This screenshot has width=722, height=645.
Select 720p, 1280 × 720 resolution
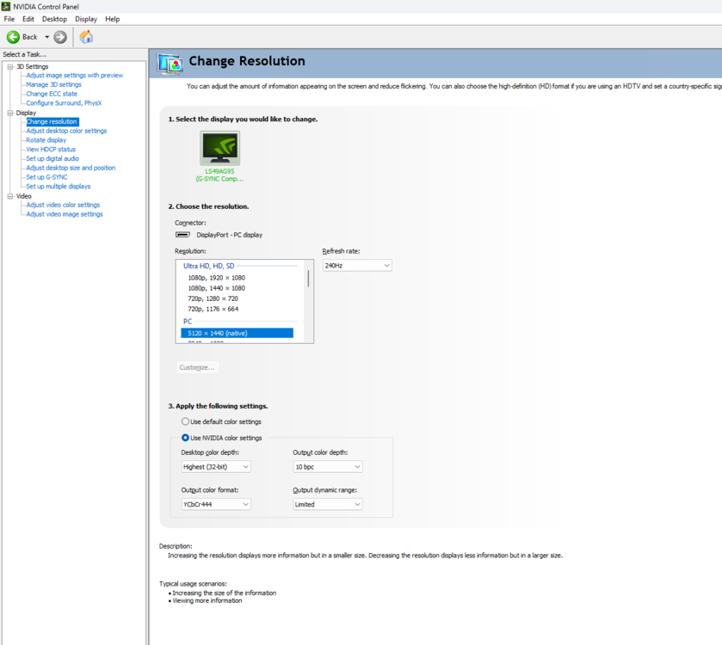[x=213, y=298]
